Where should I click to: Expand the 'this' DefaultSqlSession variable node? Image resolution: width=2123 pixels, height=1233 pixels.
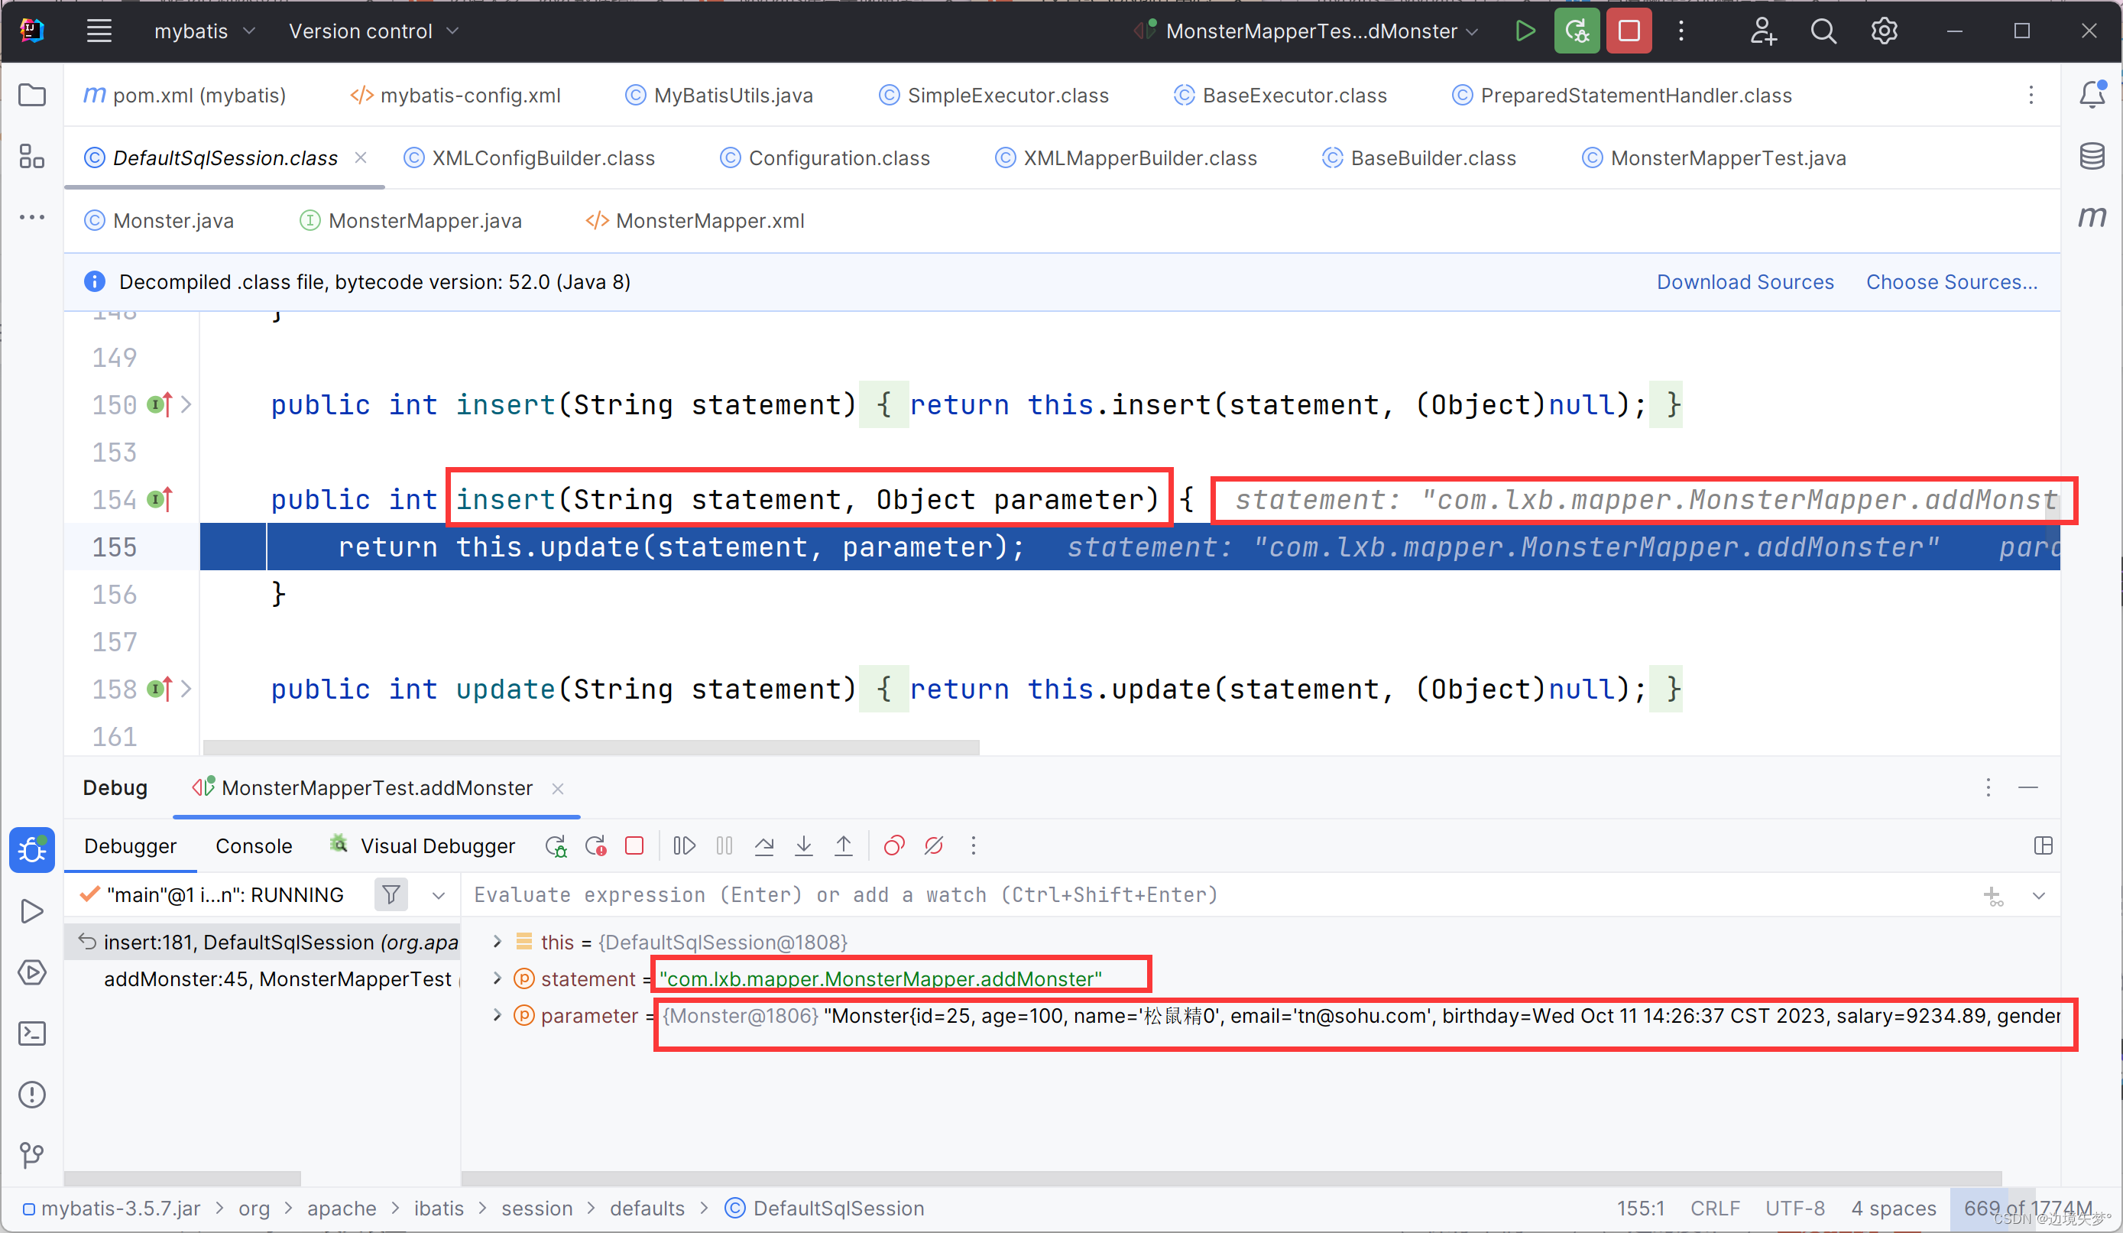[x=497, y=942]
